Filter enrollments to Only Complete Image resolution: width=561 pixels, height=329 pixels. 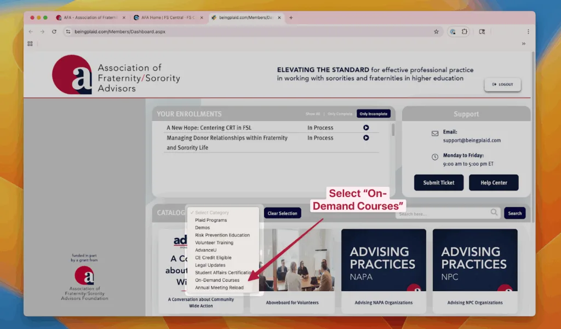(x=340, y=114)
